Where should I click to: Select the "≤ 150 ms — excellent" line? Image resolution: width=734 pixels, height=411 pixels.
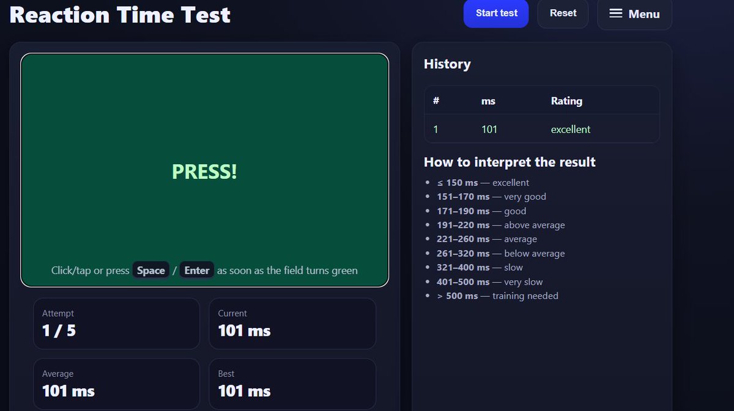coord(483,183)
